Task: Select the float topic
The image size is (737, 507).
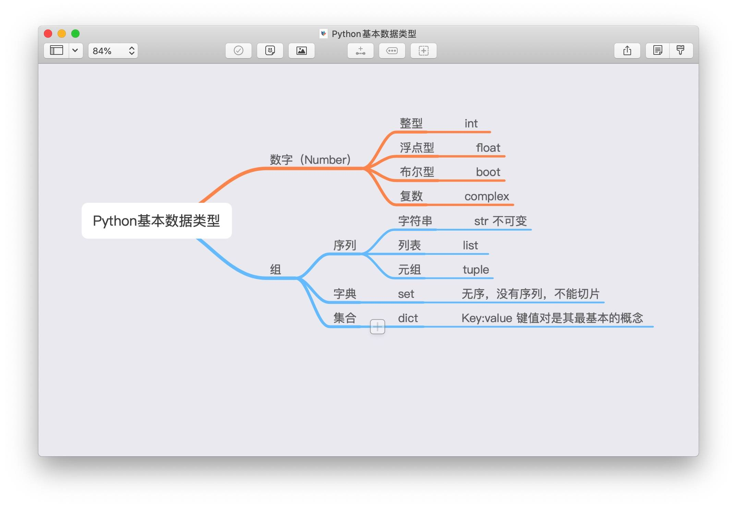Action: point(488,148)
